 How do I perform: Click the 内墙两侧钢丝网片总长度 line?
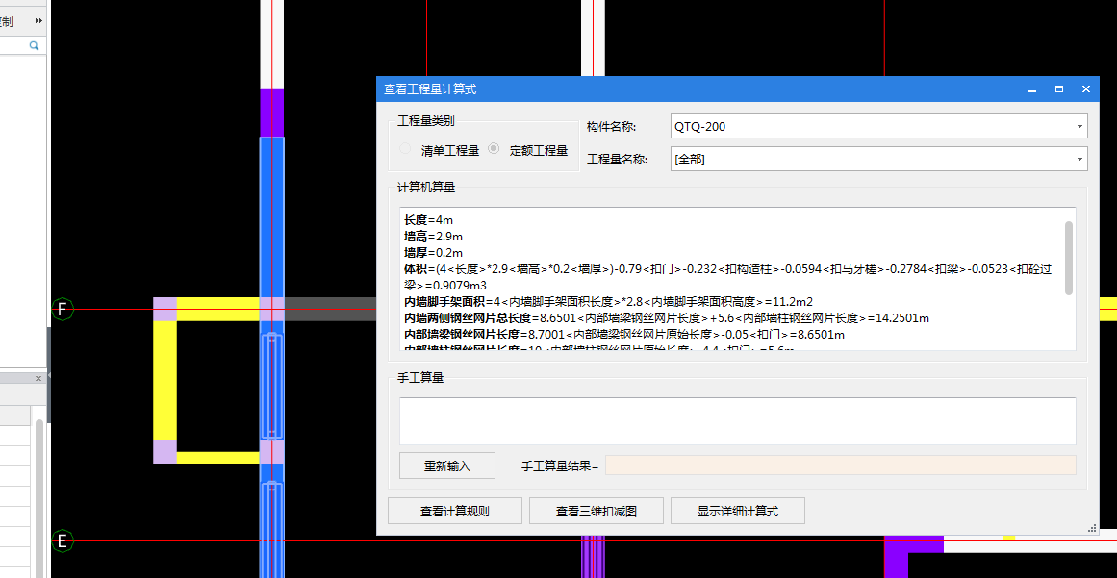pyautogui.click(x=666, y=317)
